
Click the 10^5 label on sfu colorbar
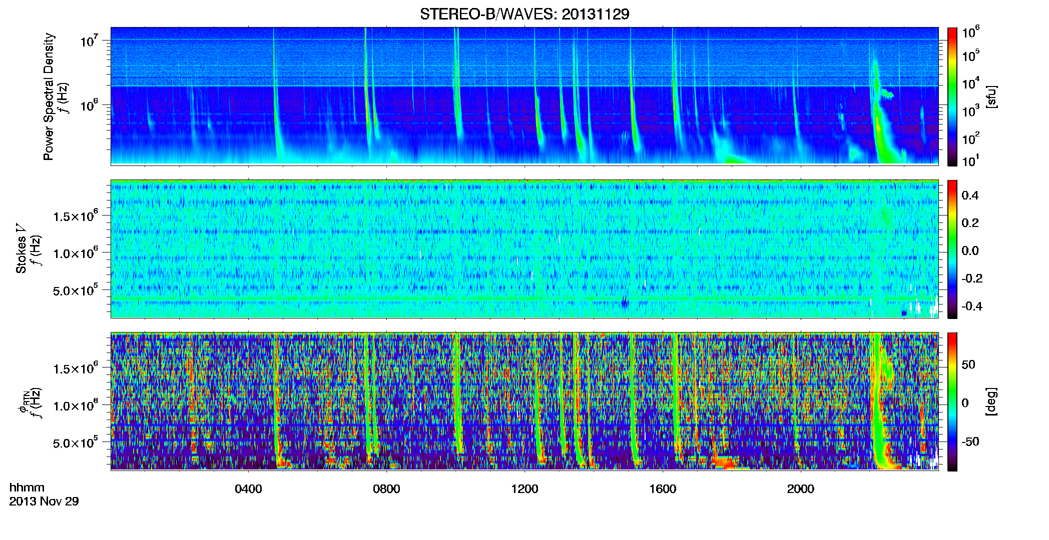coord(971,55)
